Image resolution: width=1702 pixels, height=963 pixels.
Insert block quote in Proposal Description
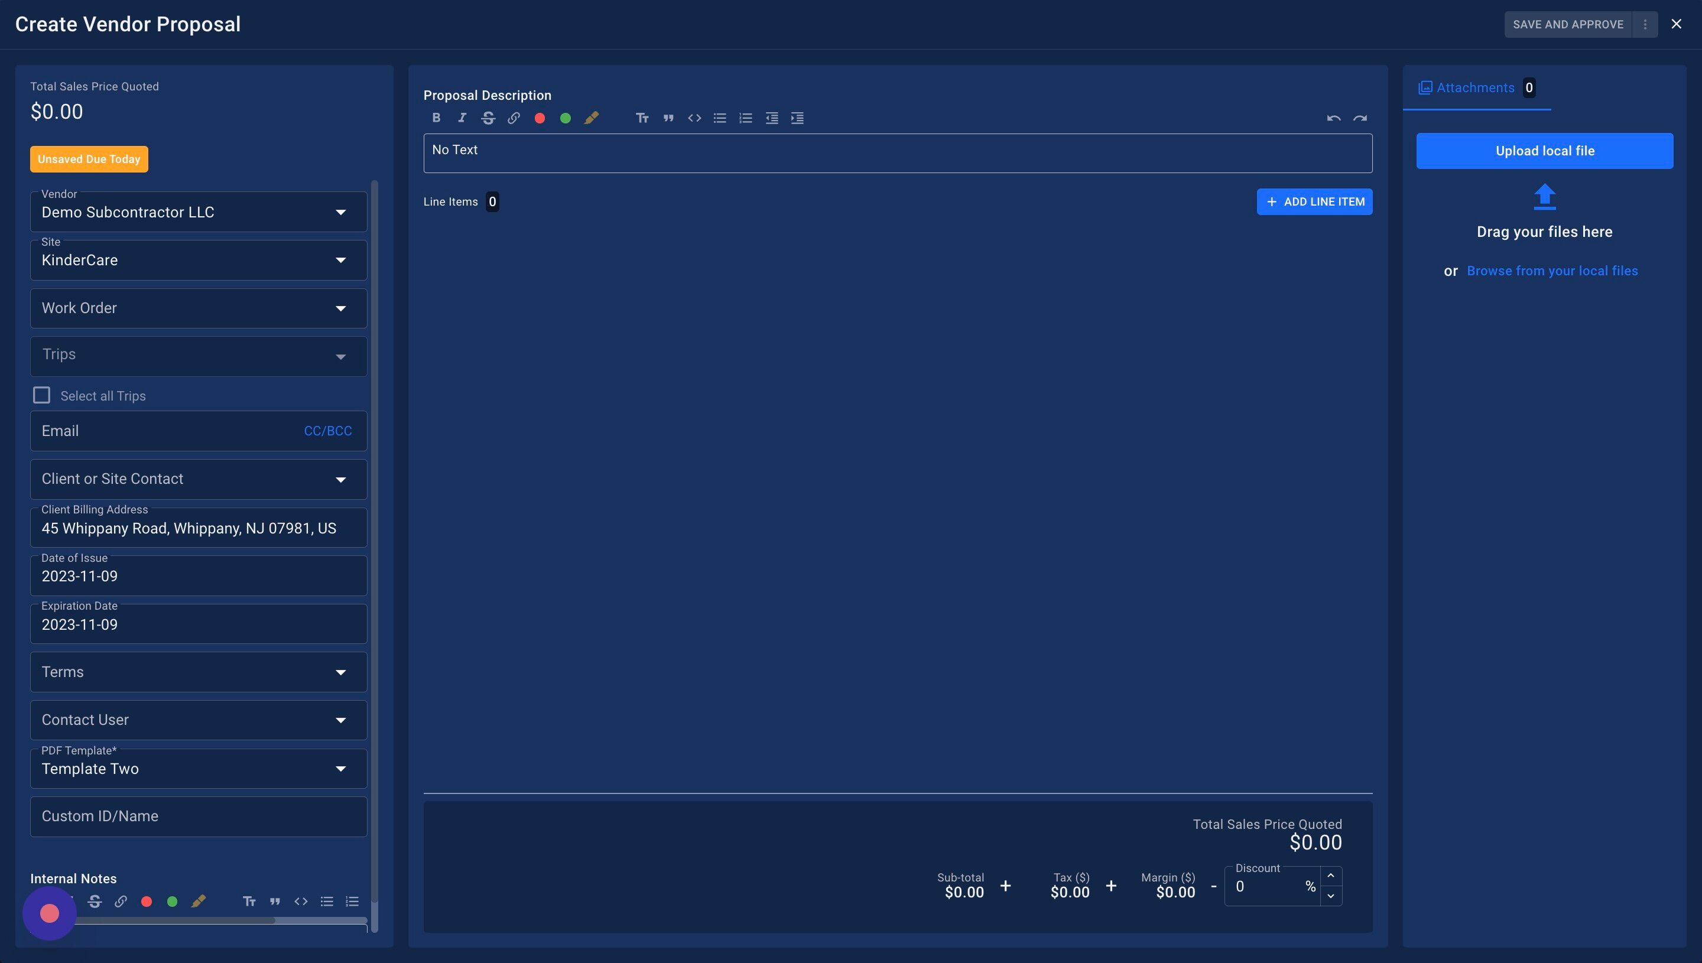click(668, 118)
